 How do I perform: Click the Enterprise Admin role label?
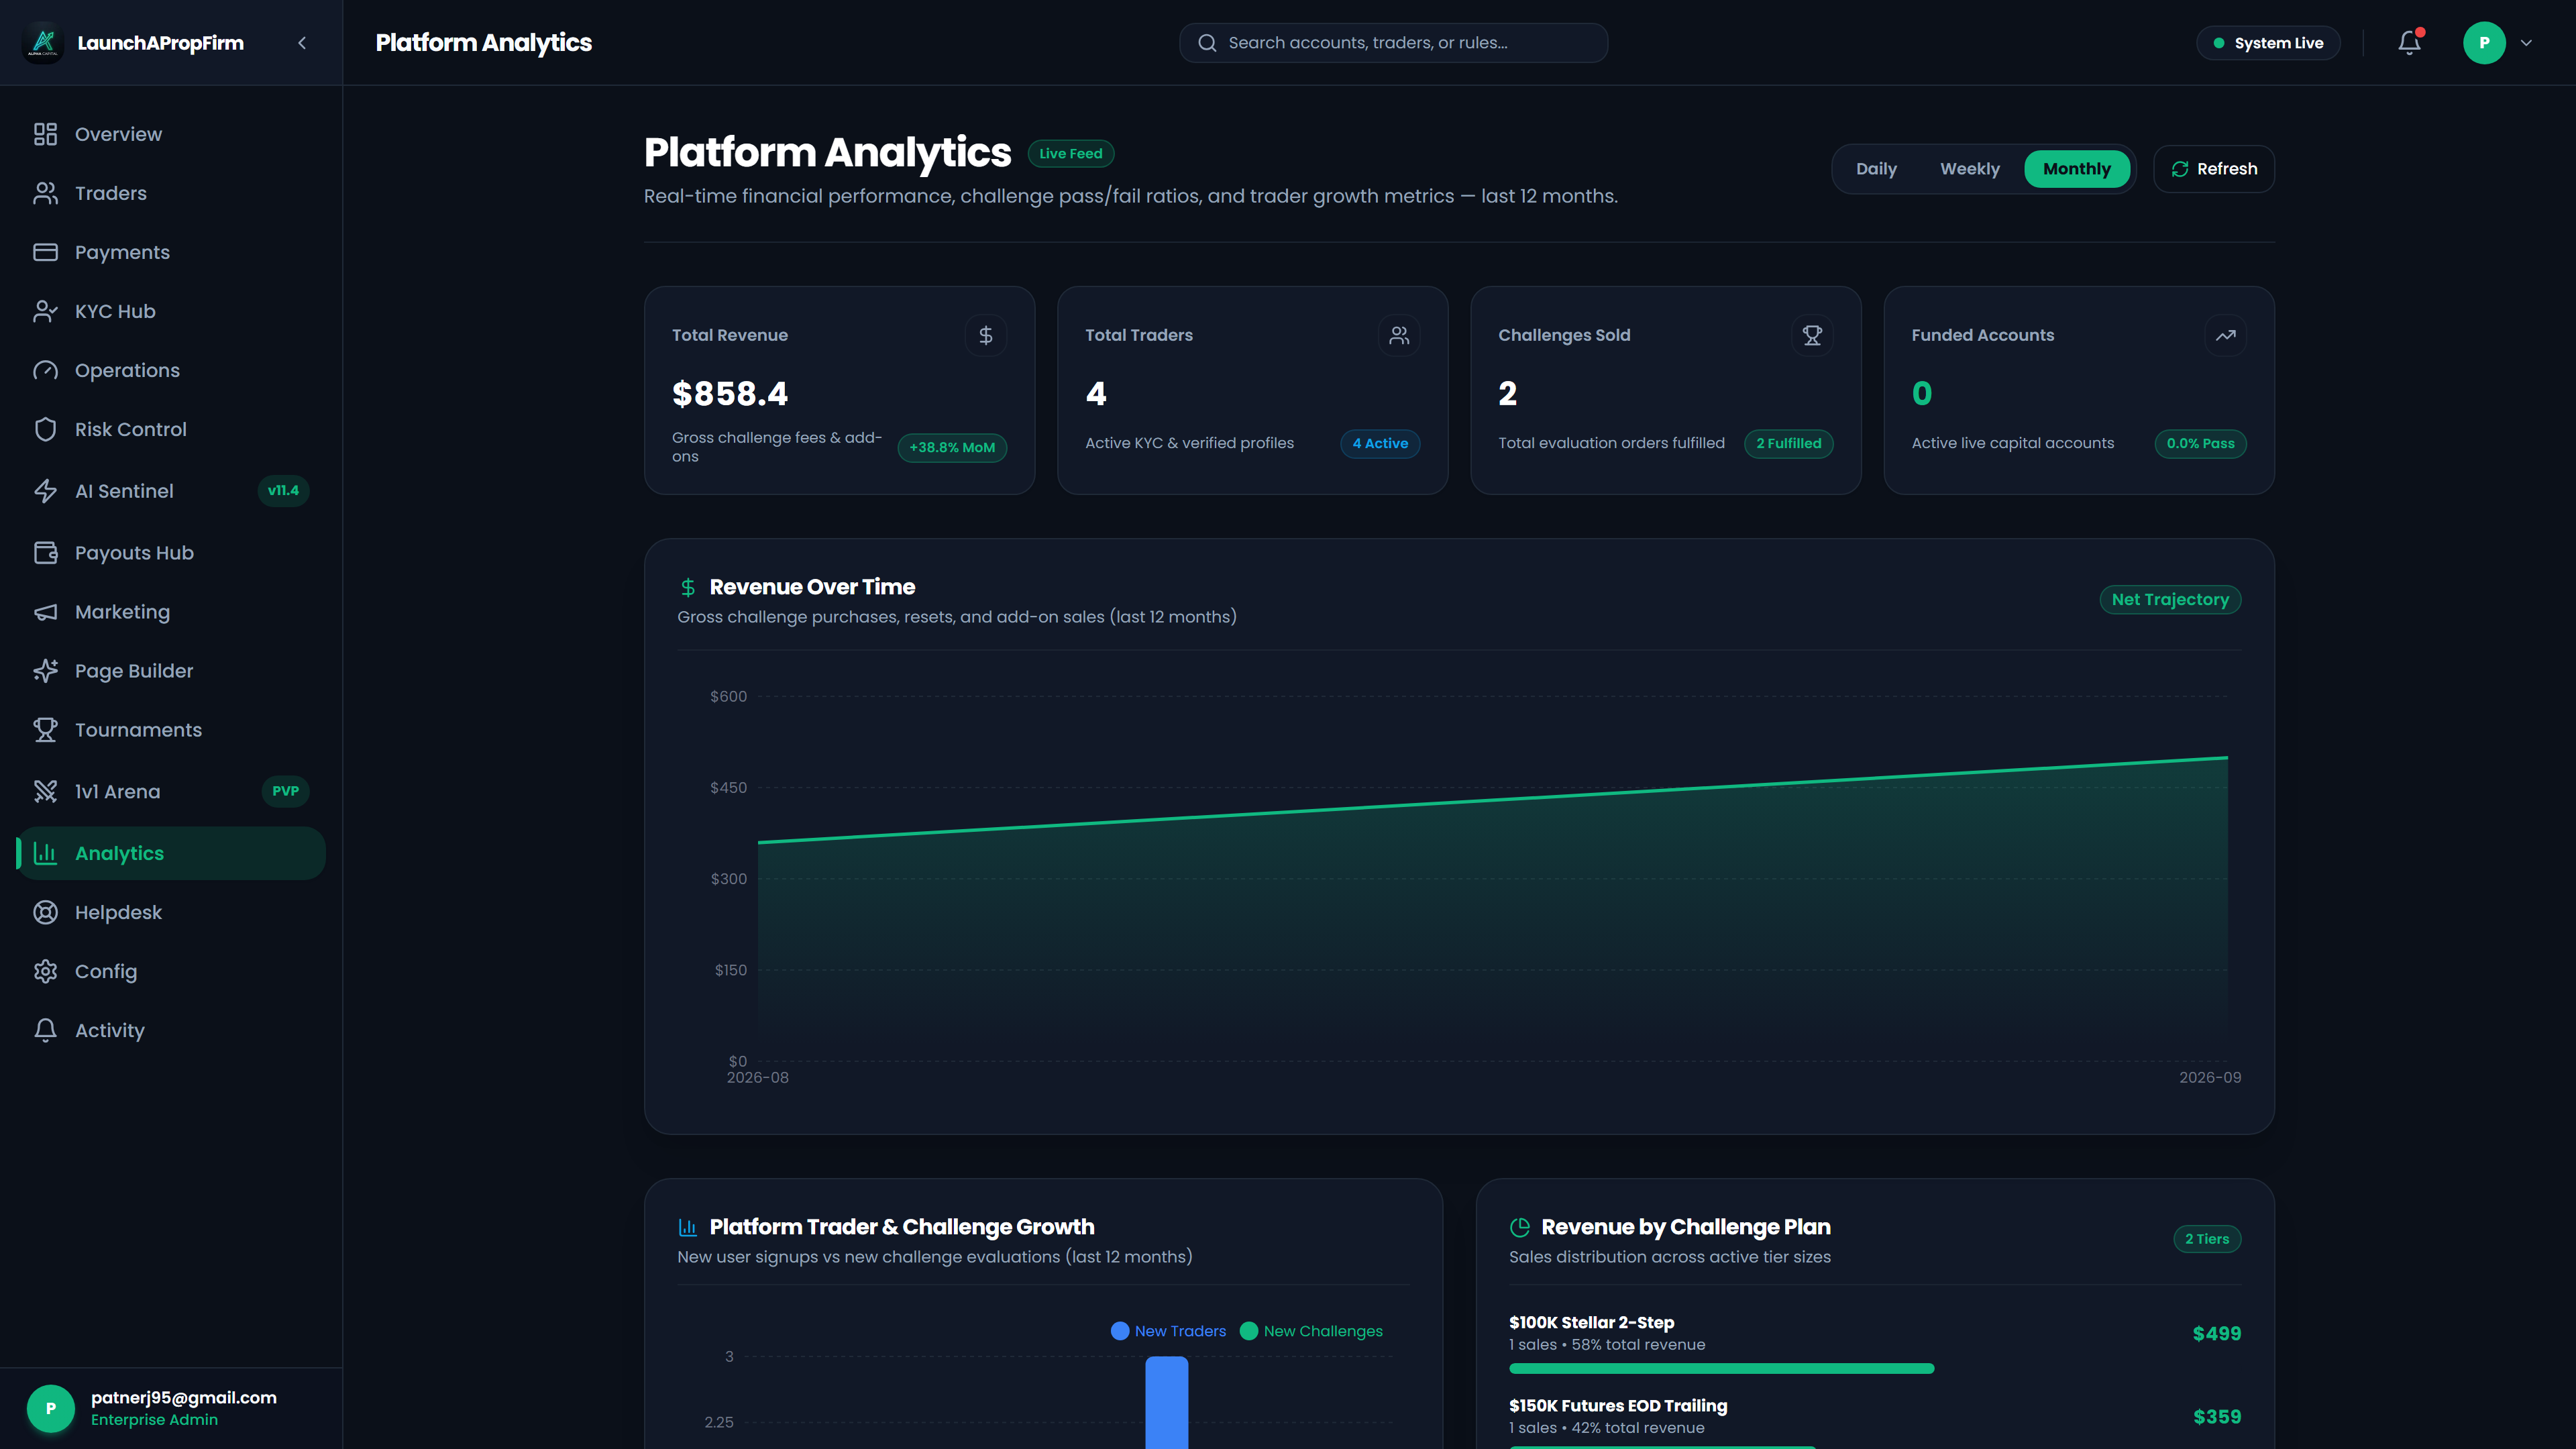[x=154, y=1420]
